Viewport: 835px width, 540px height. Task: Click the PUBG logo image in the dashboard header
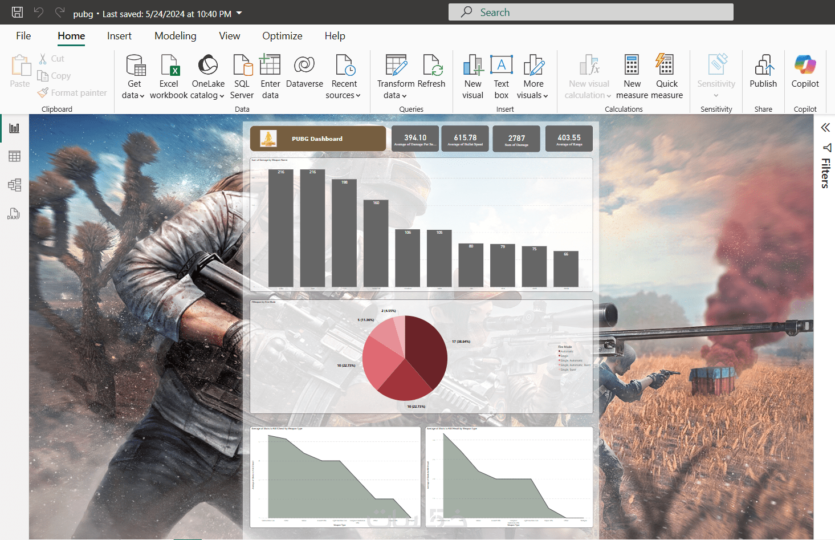[268, 139]
